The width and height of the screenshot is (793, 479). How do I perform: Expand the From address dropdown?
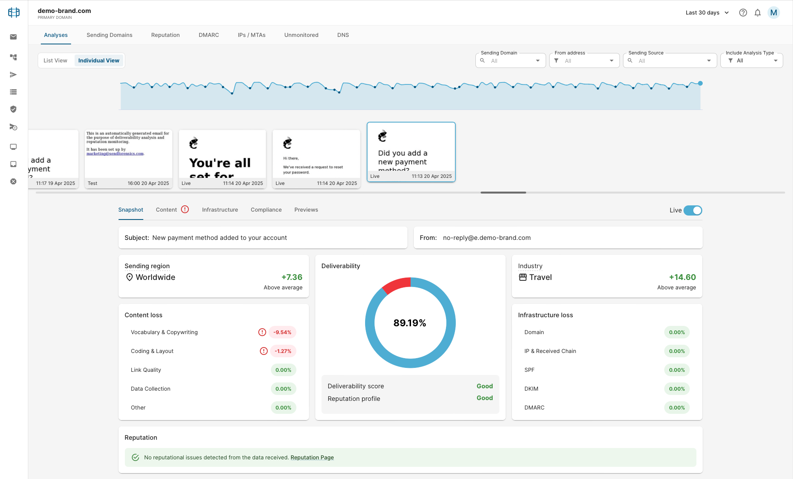click(x=612, y=60)
